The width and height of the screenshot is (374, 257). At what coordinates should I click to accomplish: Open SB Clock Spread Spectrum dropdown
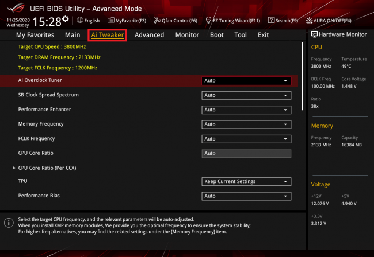pos(246,95)
